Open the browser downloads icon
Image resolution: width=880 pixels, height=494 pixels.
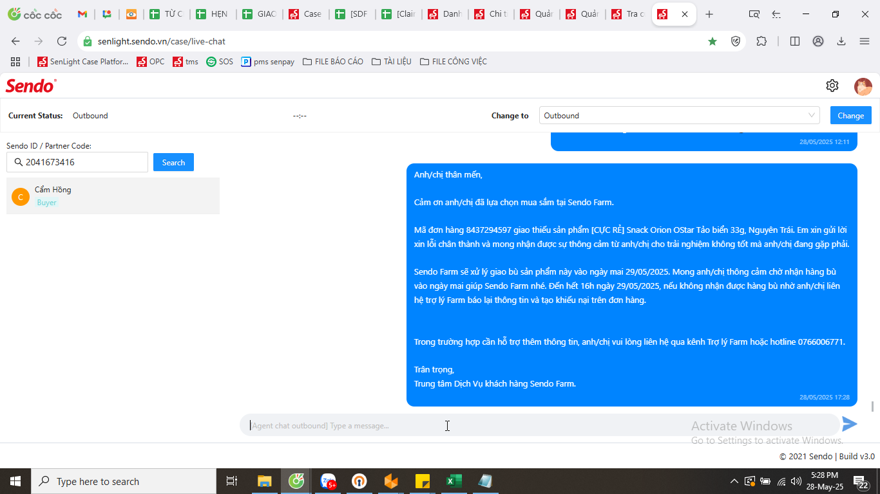[841, 41]
